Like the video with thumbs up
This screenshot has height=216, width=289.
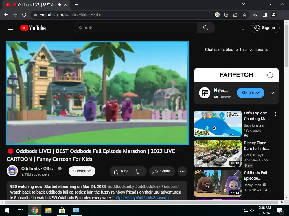point(121,171)
